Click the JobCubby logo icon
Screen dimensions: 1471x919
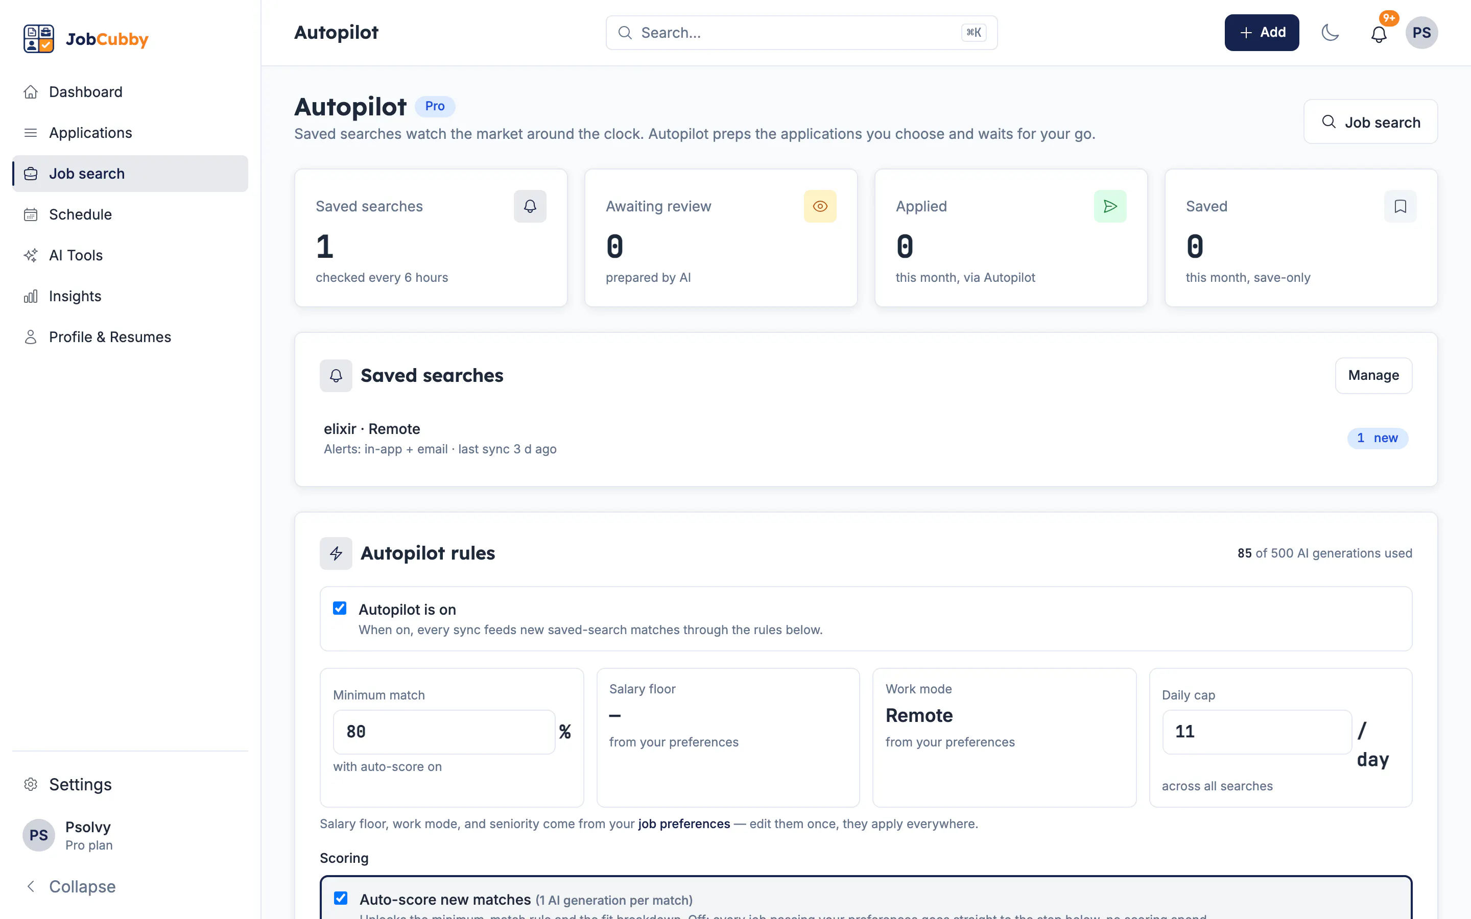pos(38,39)
